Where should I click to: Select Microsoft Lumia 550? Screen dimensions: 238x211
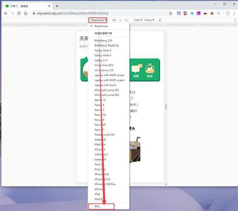[x=109, y=90]
